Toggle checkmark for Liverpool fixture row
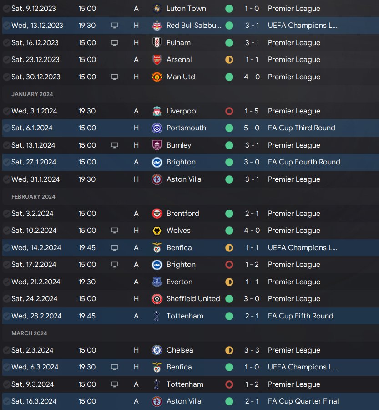This screenshot has width=379, height=410. pos(6,111)
